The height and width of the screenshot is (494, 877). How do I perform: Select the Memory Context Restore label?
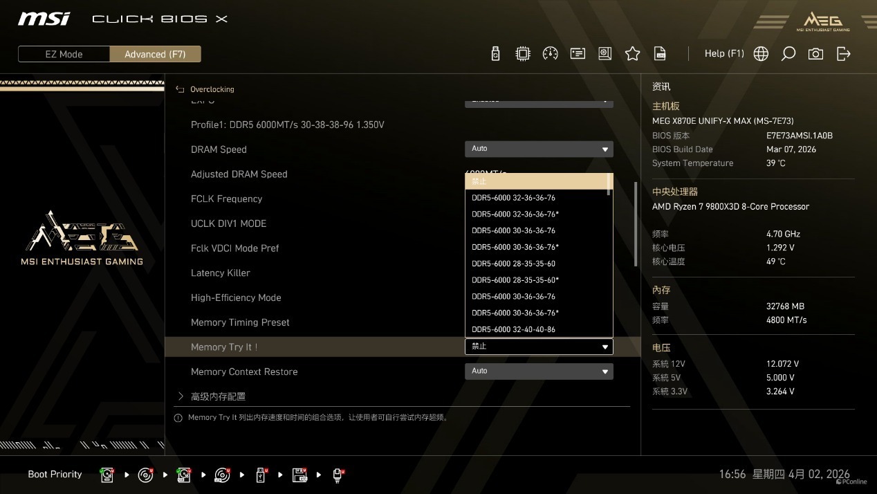pyautogui.click(x=244, y=372)
